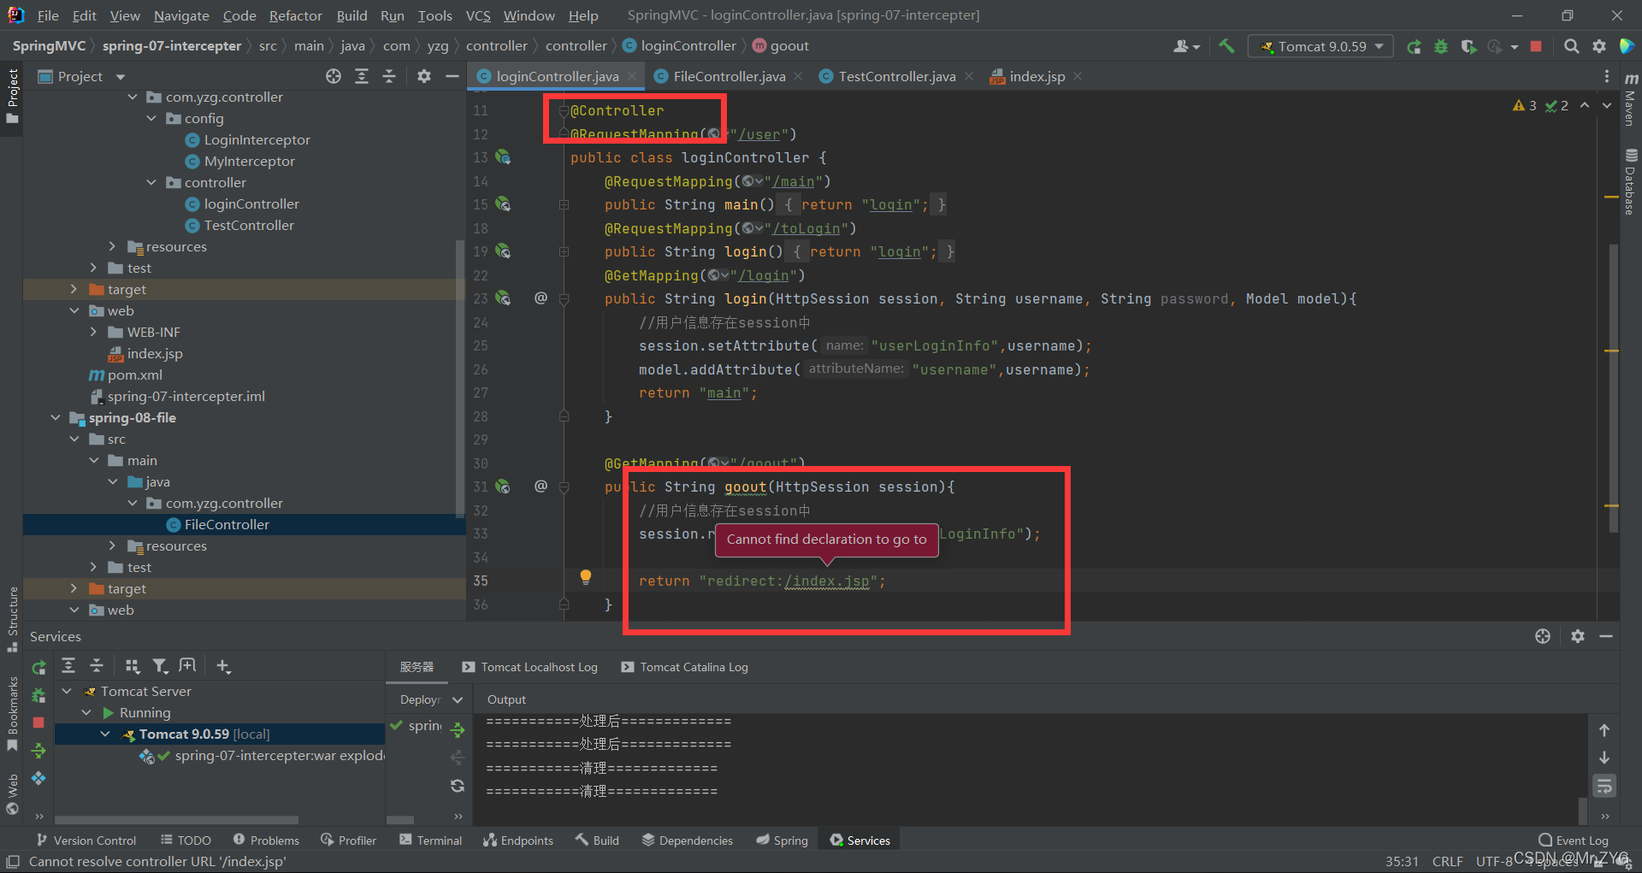The width and height of the screenshot is (1642, 873).
Task: Toggle the Maven tool window
Action: coord(1630,101)
